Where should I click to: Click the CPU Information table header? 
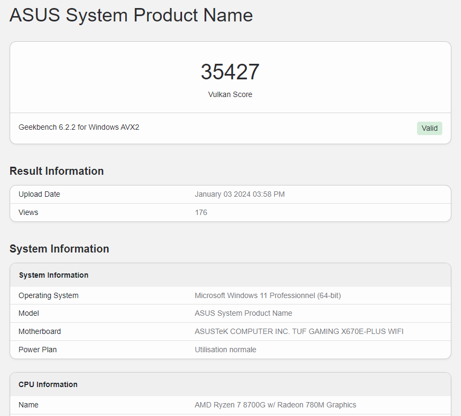click(x=48, y=384)
